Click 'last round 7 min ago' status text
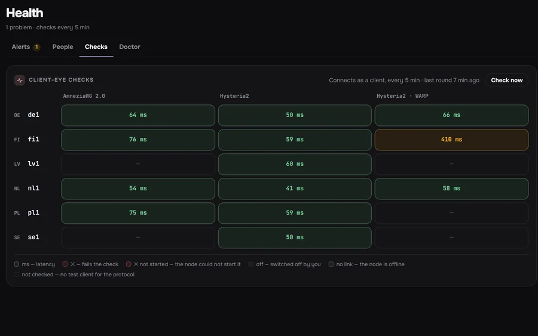The image size is (538, 336). point(451,80)
